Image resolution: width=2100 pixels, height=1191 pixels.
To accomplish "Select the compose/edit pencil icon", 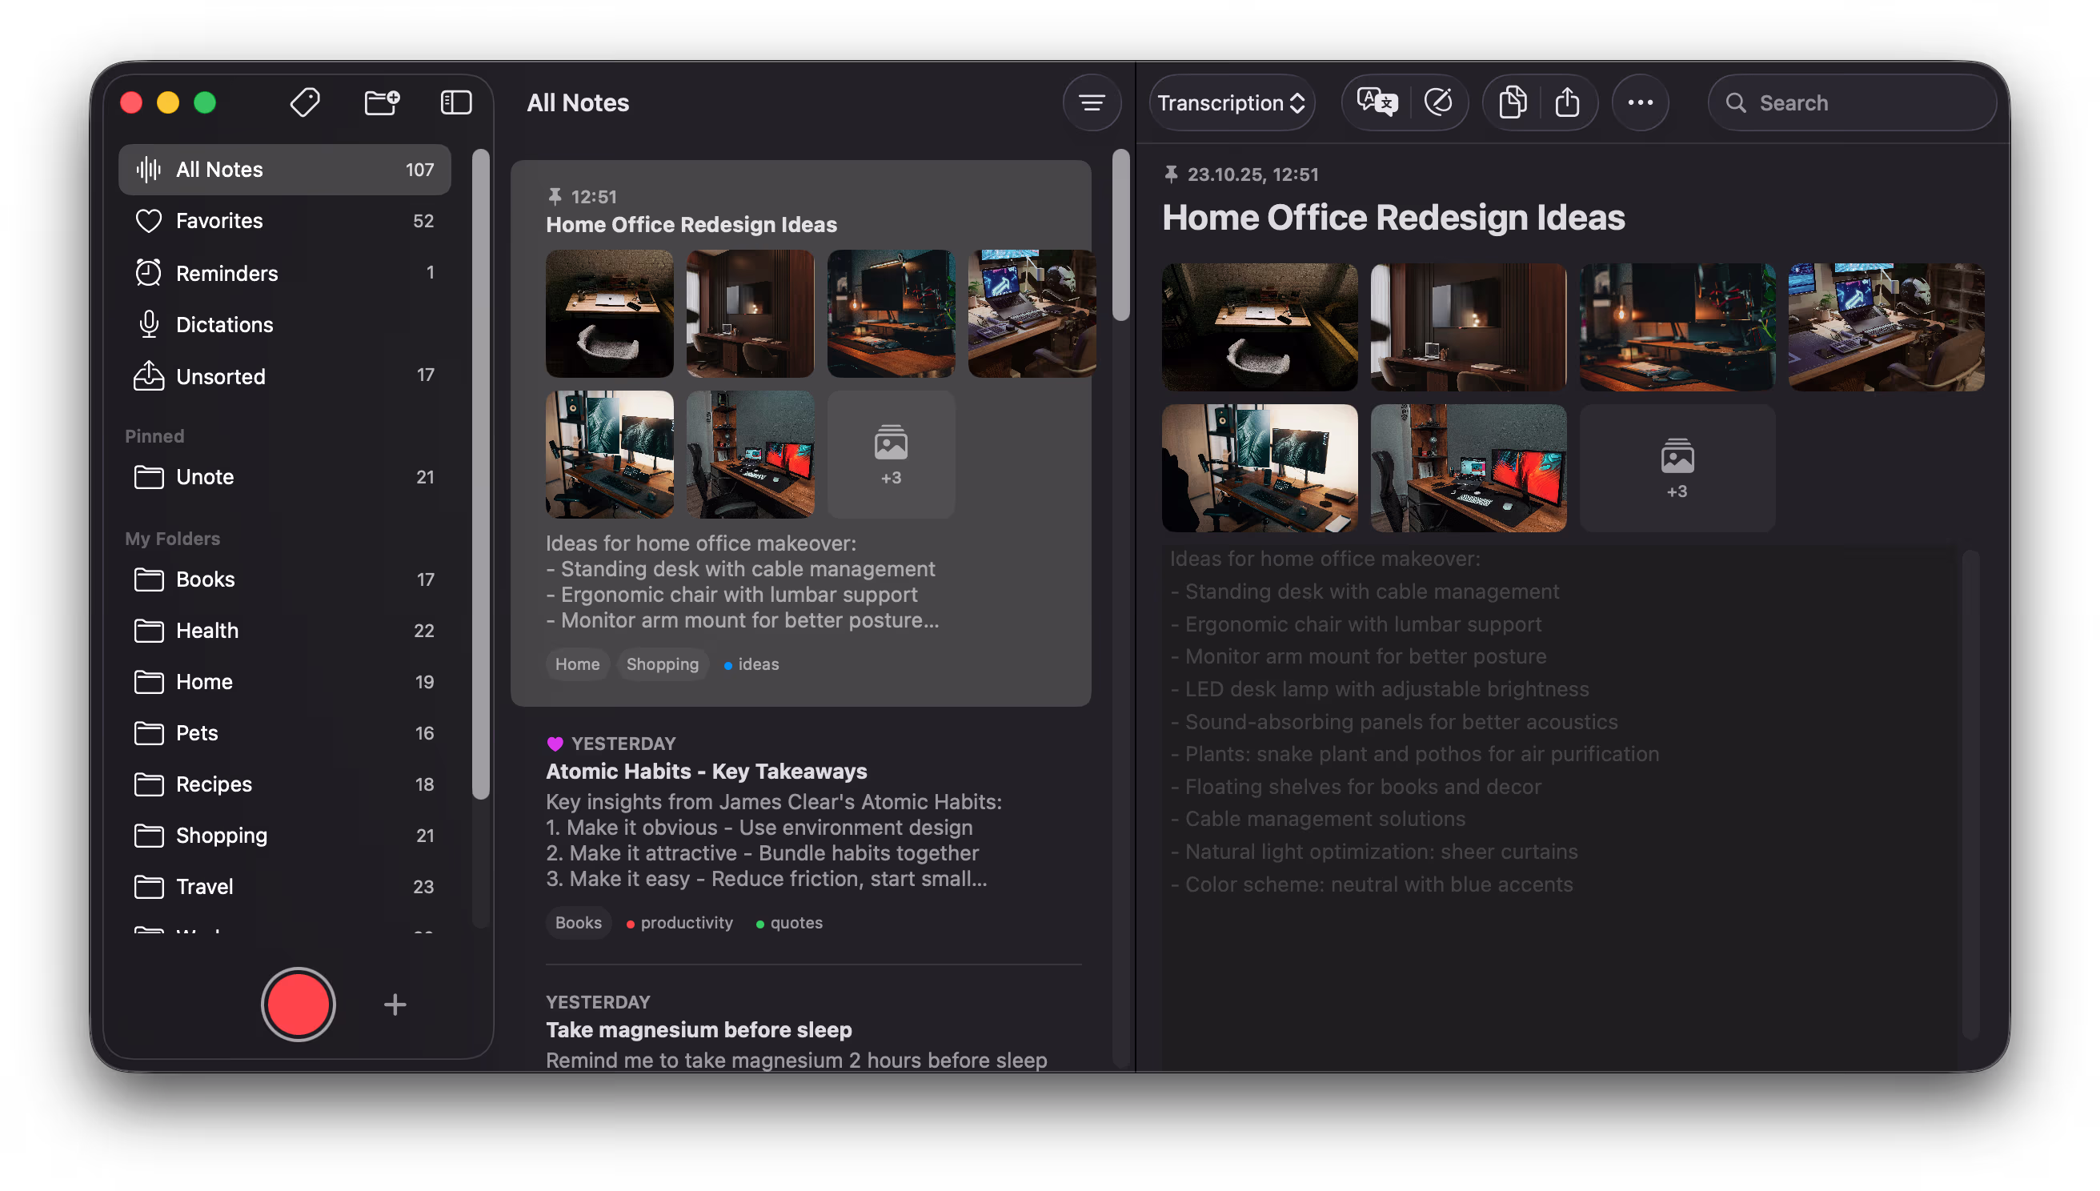I will point(1439,102).
